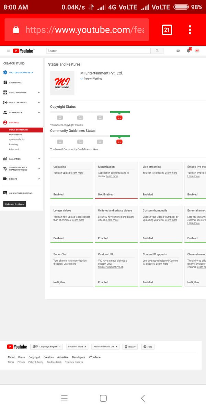Click the Your Contributions translate icon
Viewport: 206px width, 412px height.
click(x=5, y=193)
